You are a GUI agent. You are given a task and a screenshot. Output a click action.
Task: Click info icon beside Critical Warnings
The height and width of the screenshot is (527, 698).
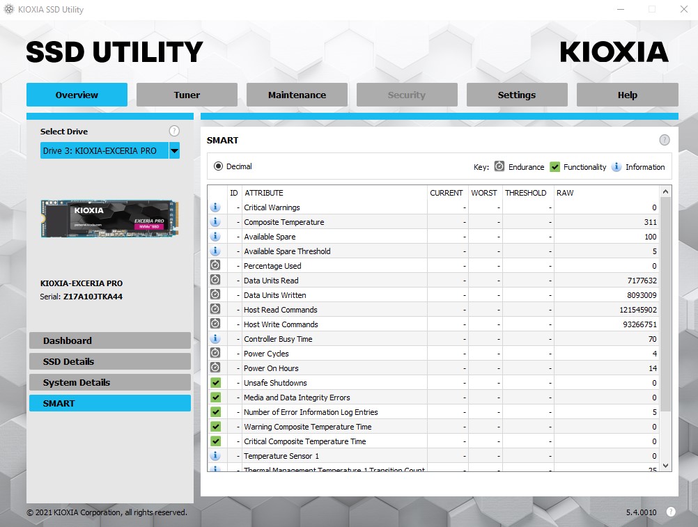[215, 207]
